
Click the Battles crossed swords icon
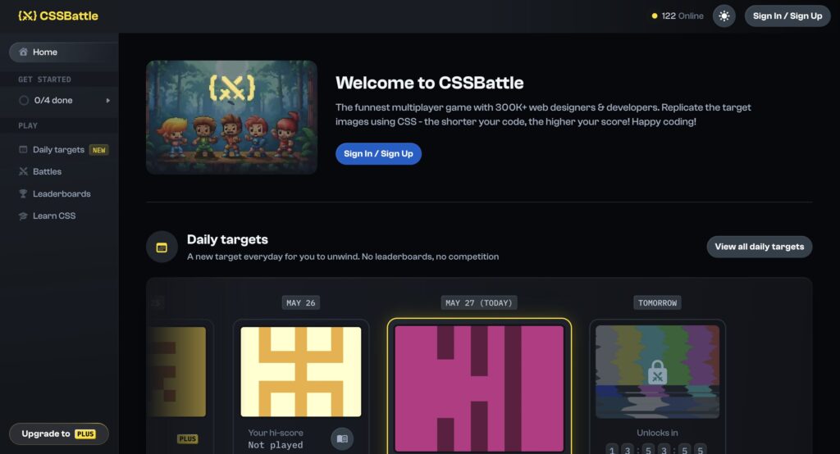coord(23,171)
